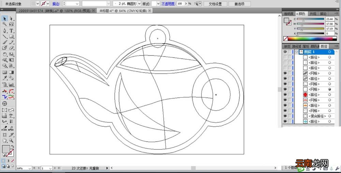Select the Lasso tool
341x173 pixels.
pyautogui.click(x=11, y=24)
